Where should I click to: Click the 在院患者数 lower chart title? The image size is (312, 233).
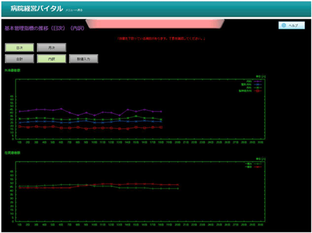coord(12,153)
